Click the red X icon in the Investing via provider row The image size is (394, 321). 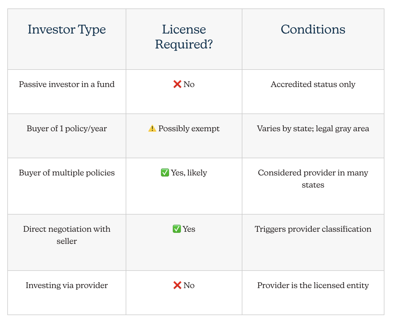(x=177, y=285)
